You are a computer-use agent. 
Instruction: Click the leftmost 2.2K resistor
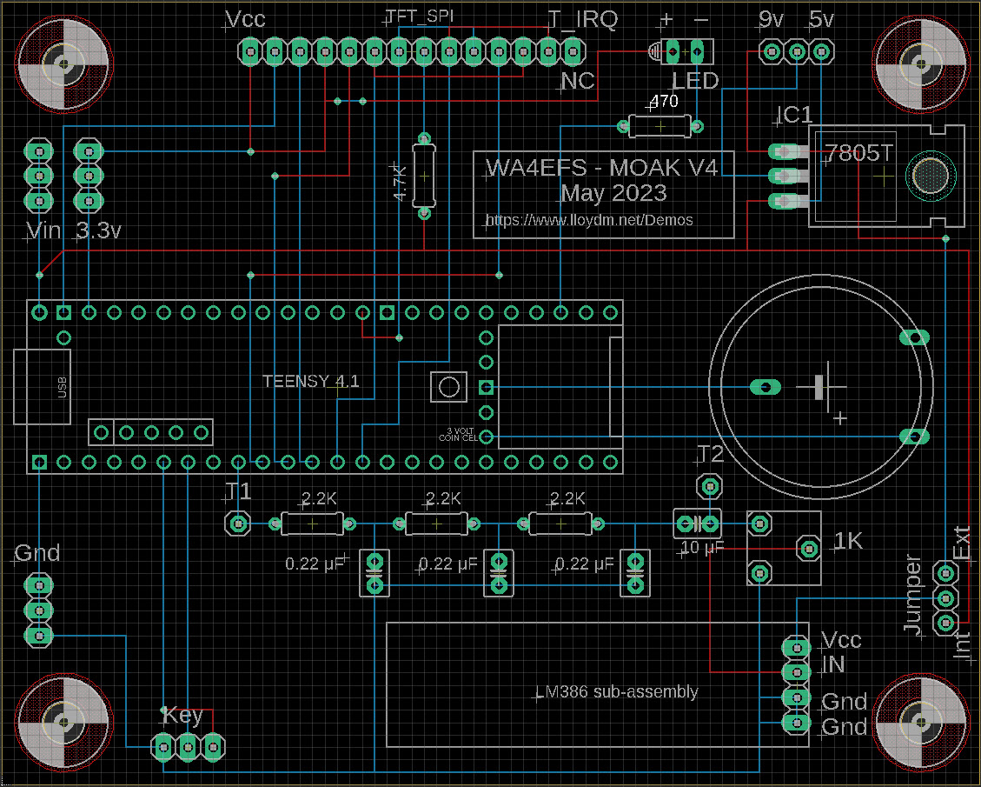click(313, 524)
